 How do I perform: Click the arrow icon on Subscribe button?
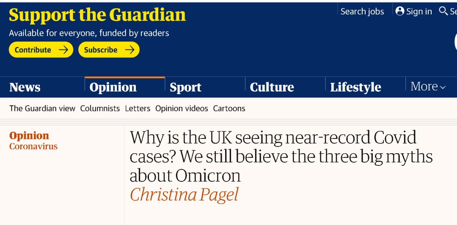[129, 50]
